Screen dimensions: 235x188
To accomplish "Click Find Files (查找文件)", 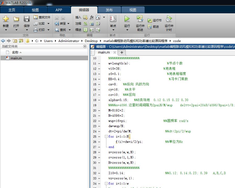I will tap(42, 17).
